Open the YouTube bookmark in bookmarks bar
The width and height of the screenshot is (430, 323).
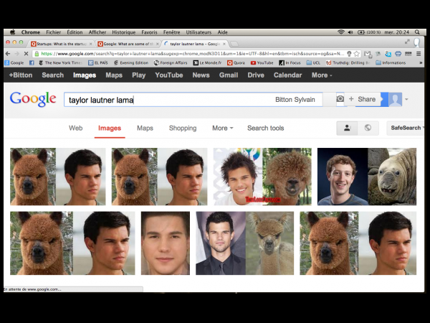262,63
